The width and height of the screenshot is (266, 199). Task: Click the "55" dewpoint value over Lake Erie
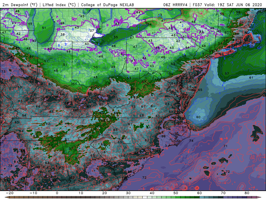(x=116, y=37)
